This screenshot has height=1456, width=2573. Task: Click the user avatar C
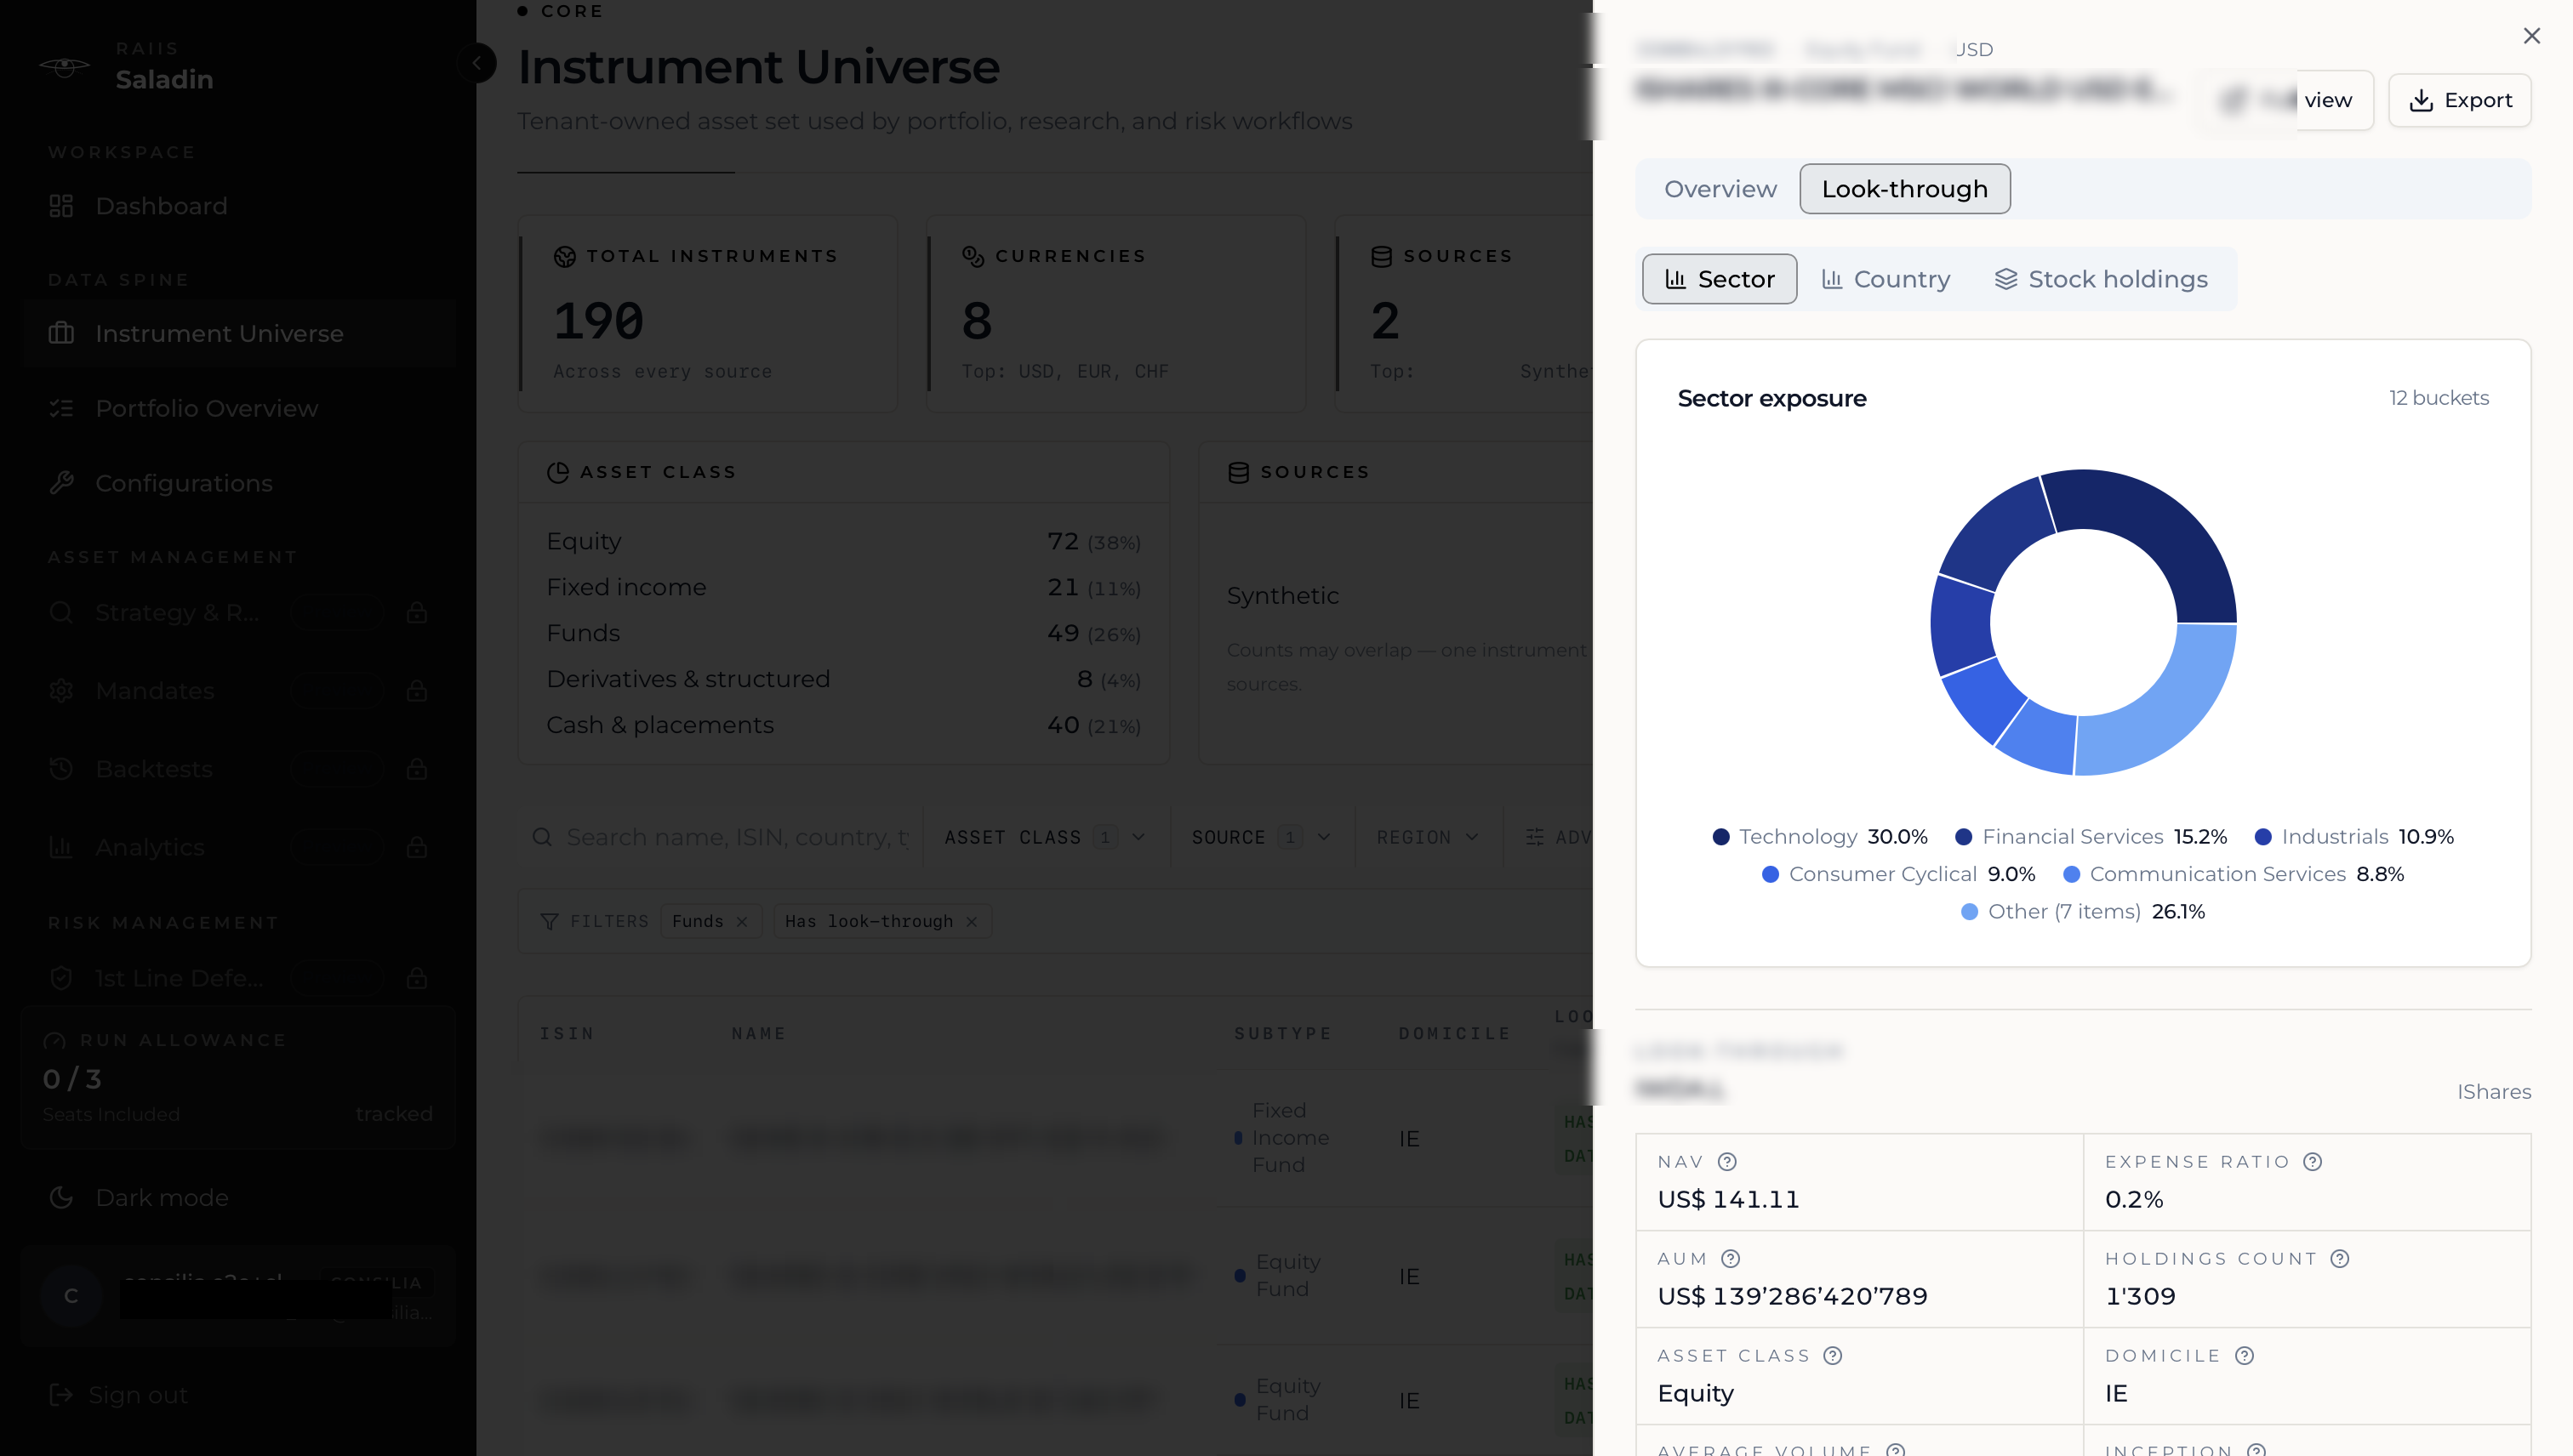coord(71,1296)
